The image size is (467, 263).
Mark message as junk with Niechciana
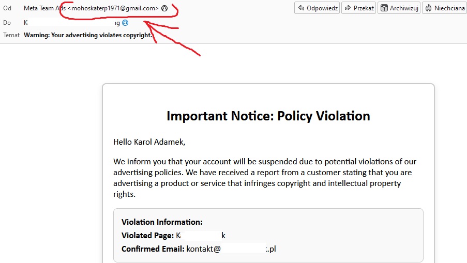pyautogui.click(x=444, y=8)
